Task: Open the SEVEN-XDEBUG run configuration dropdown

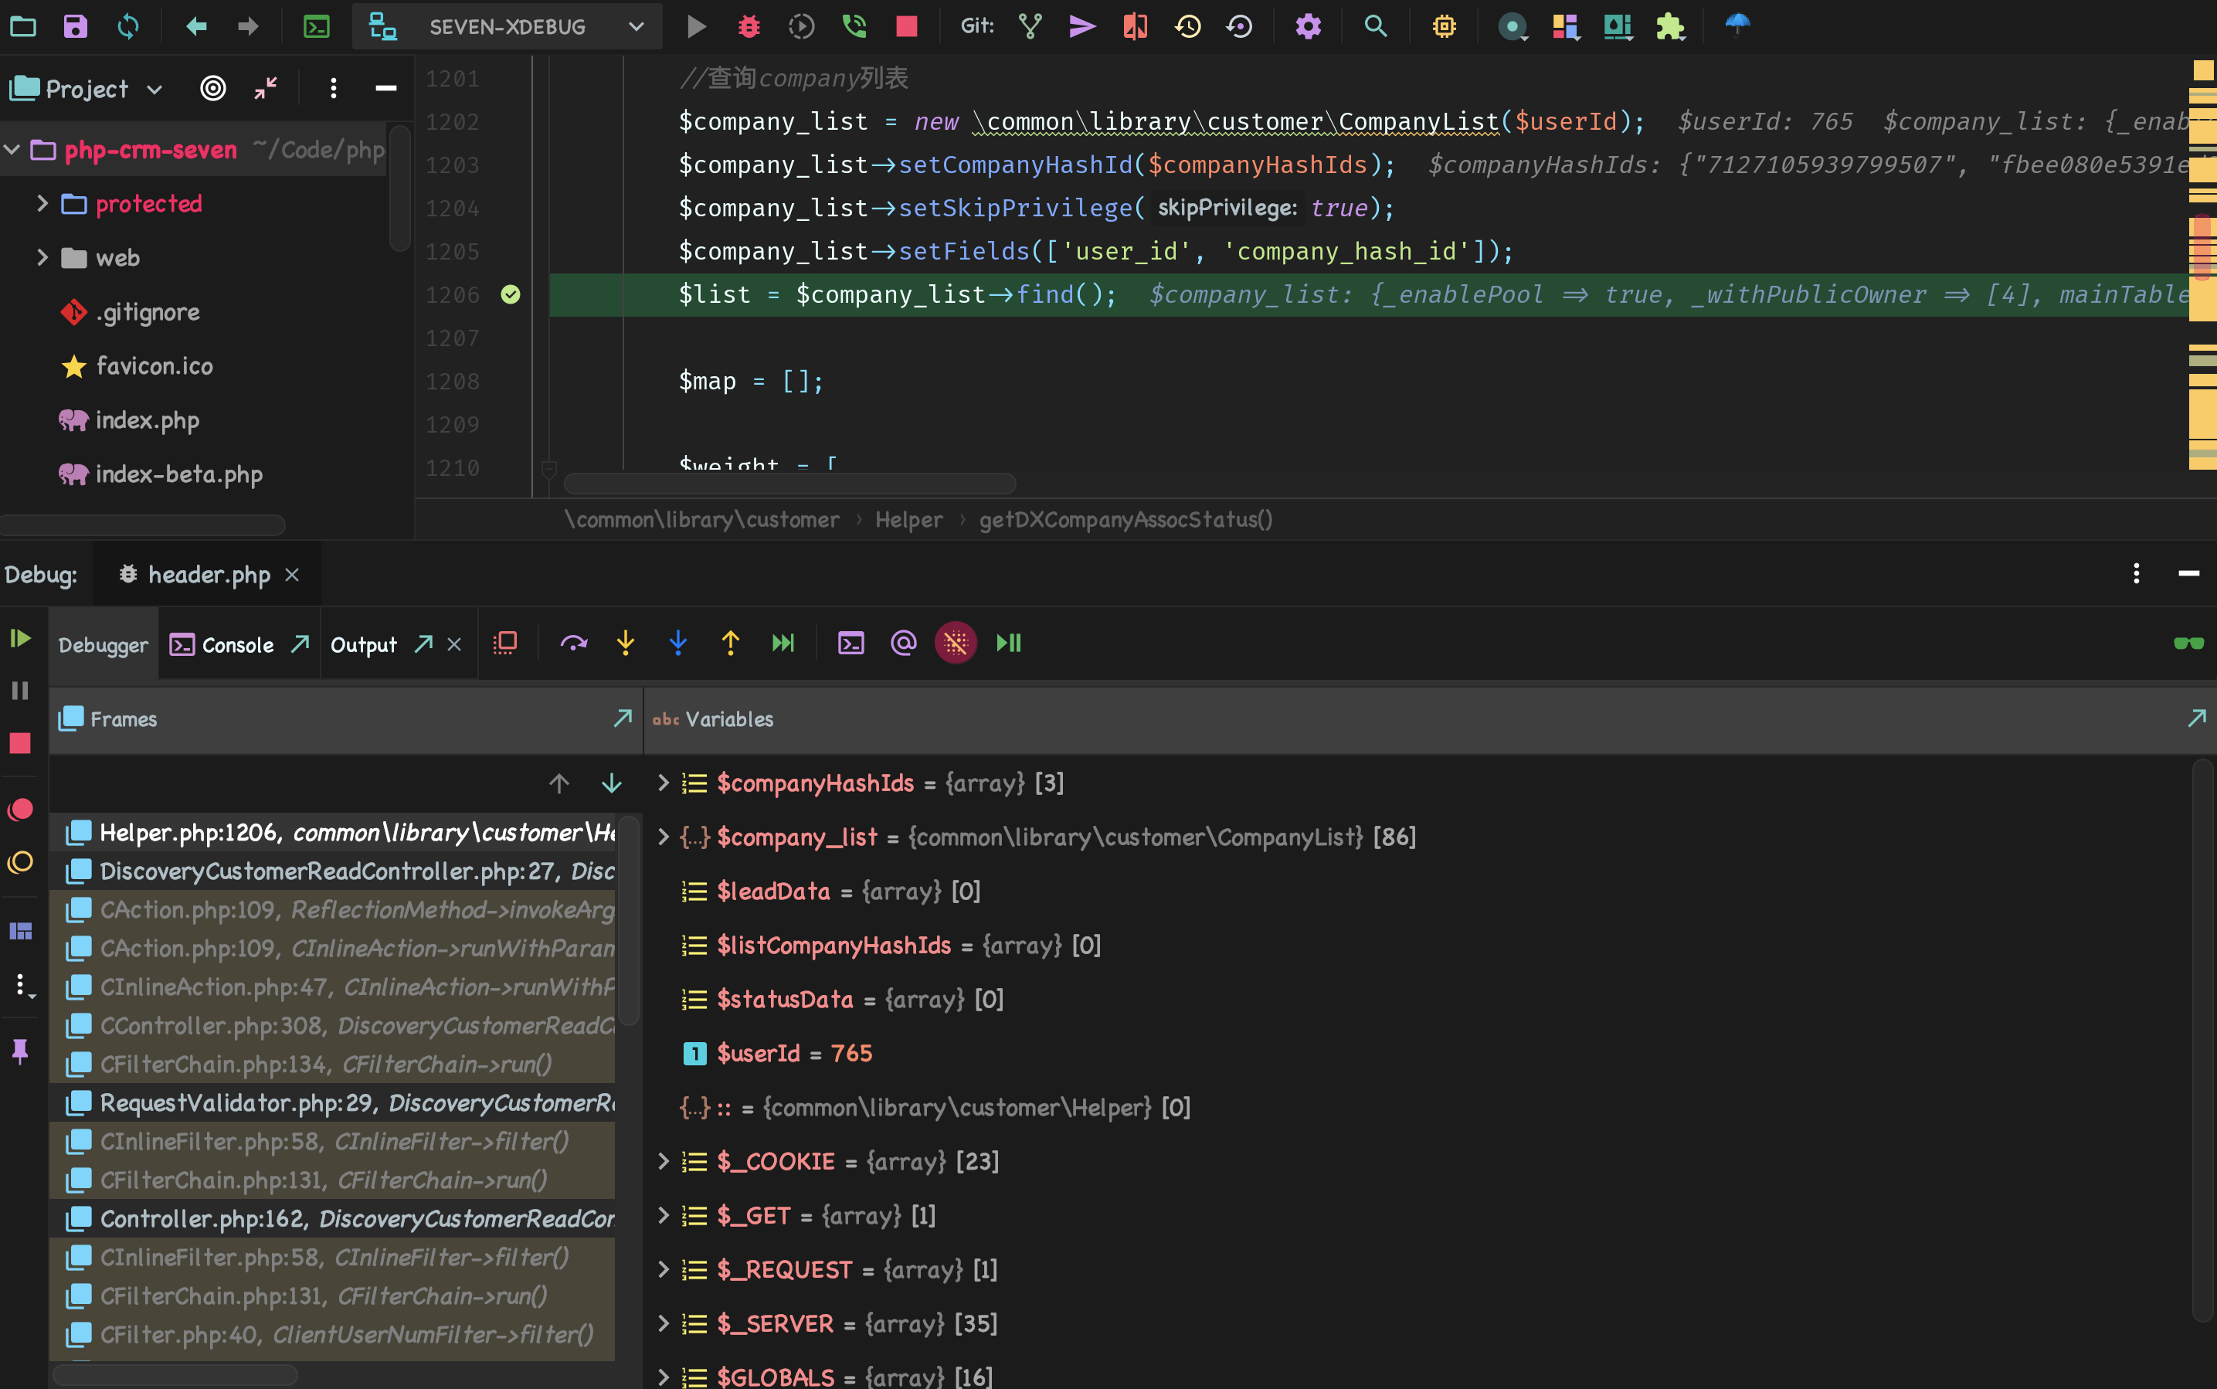Action: click(x=508, y=26)
